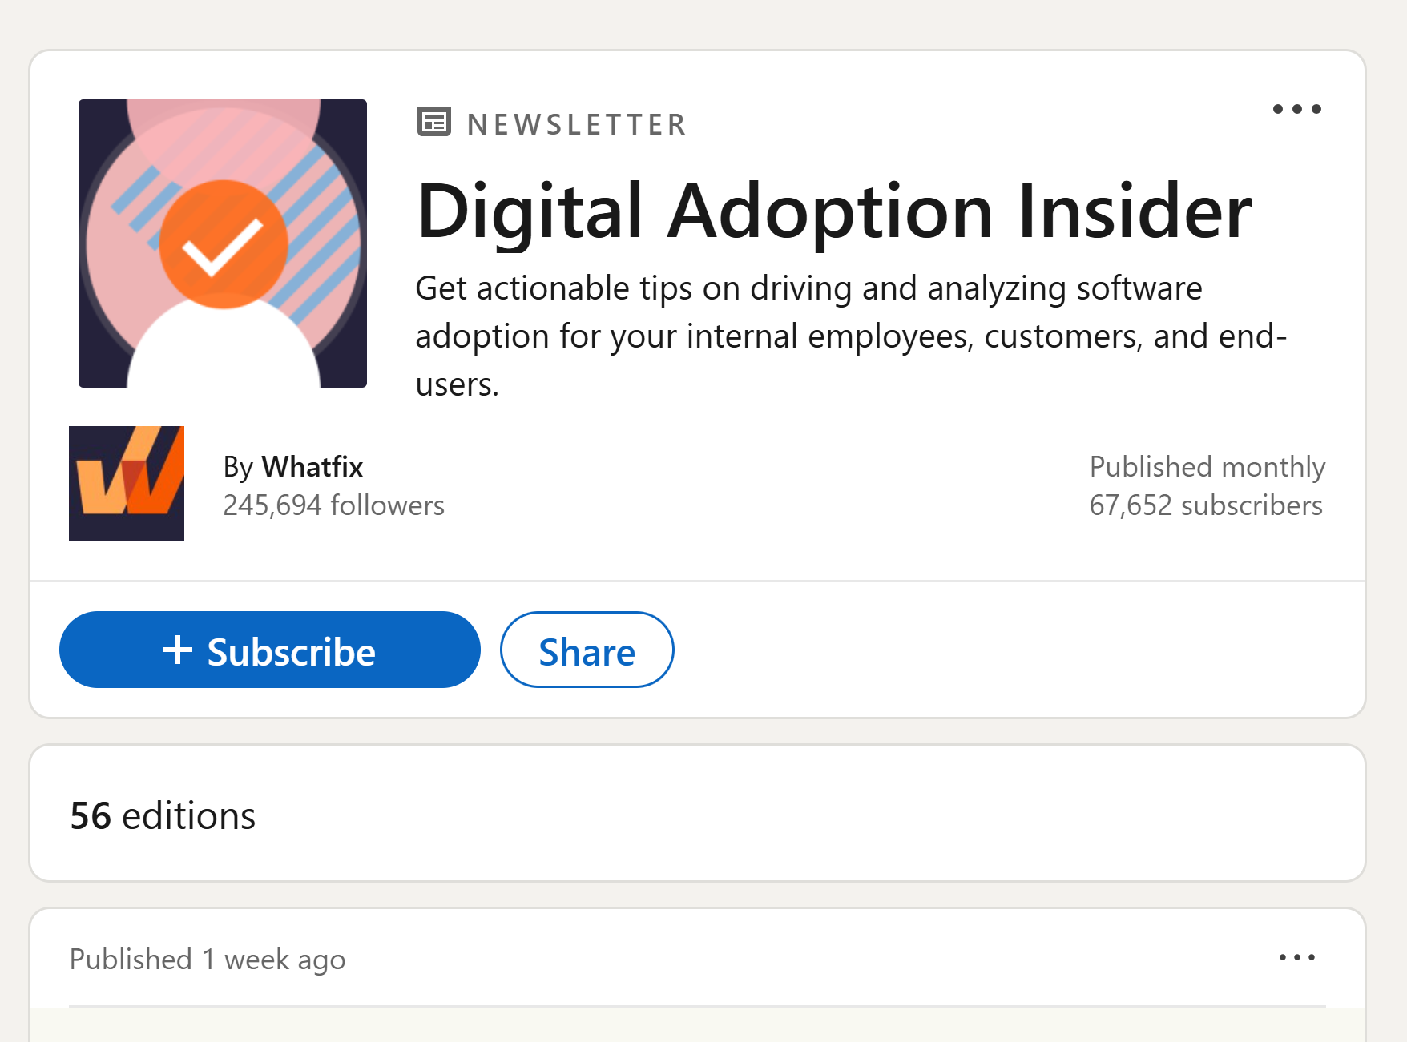Screen dimensions: 1407x1042
Task: Subscribe to the Digital Adoption Insider newsletter
Action: [x=270, y=650]
